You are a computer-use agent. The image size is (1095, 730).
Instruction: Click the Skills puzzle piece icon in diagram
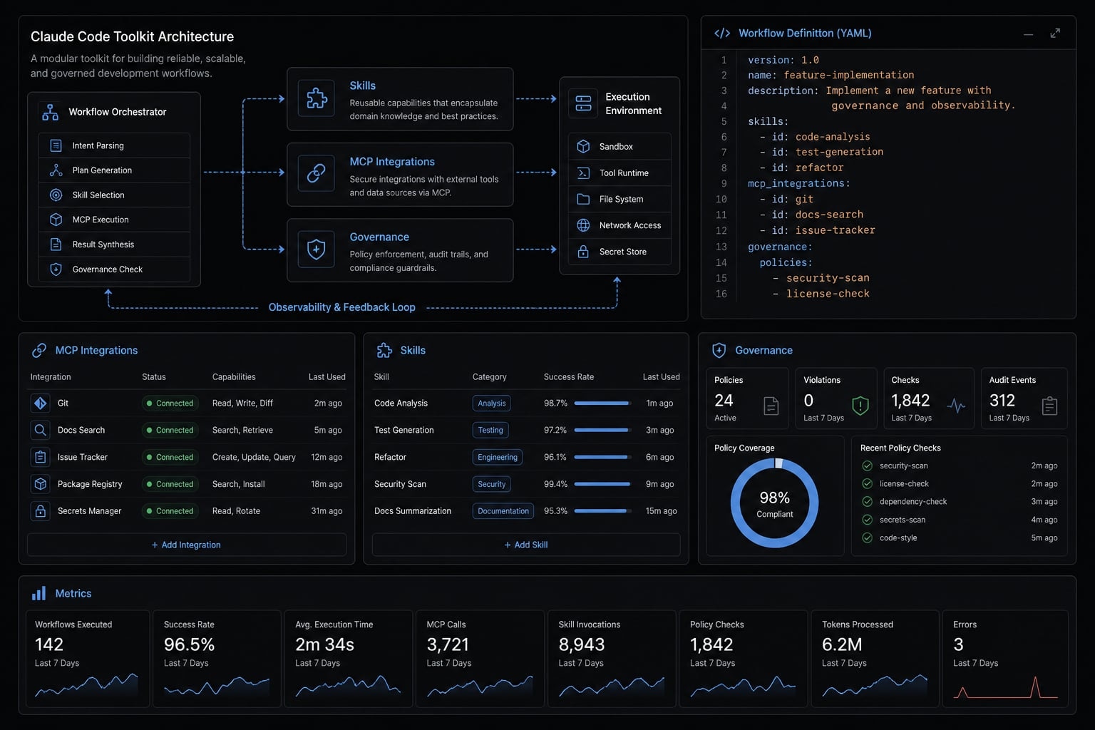click(317, 98)
